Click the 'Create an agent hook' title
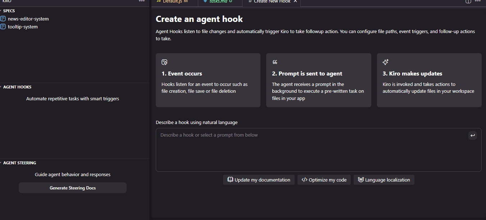486x220 pixels. (199, 19)
